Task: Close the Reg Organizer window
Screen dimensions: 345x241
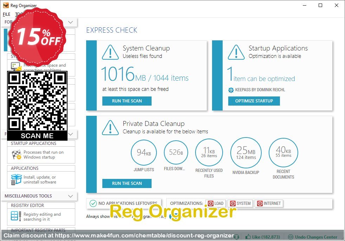Action: pos(337,6)
